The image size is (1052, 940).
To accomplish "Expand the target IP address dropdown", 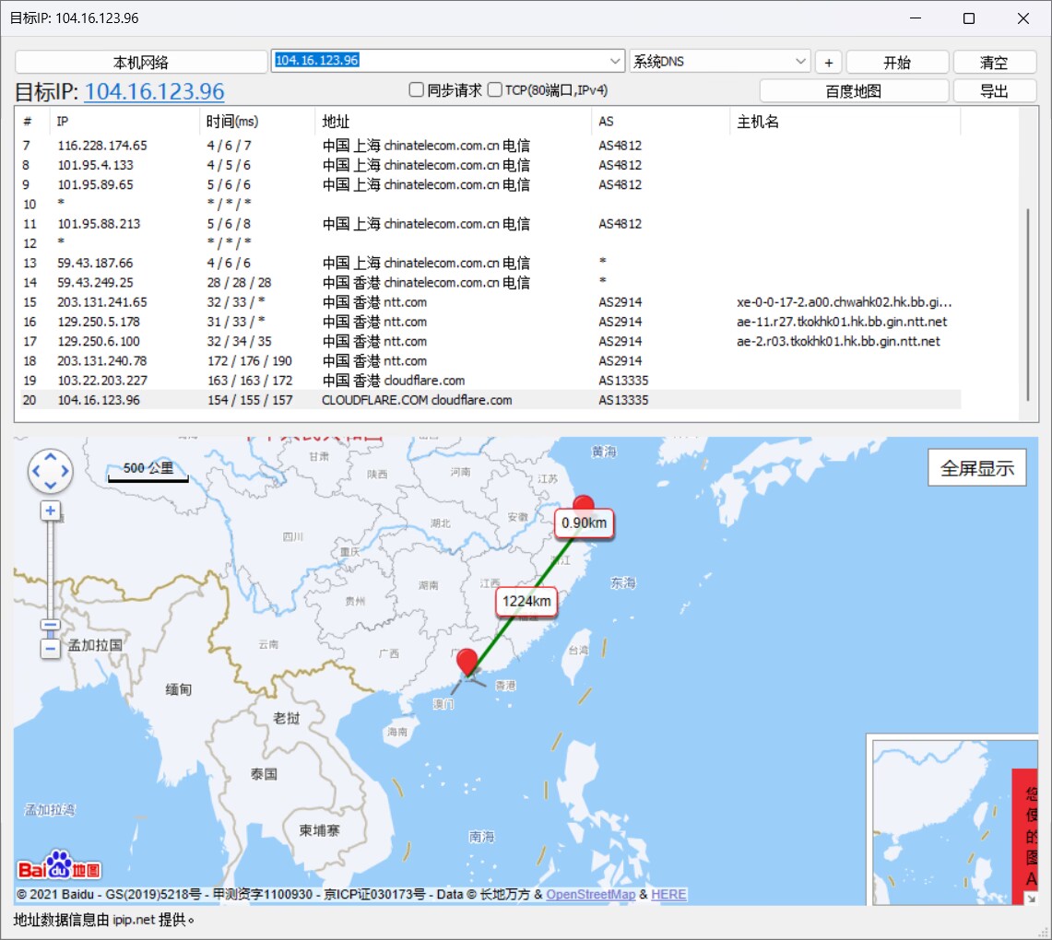I will point(615,61).
